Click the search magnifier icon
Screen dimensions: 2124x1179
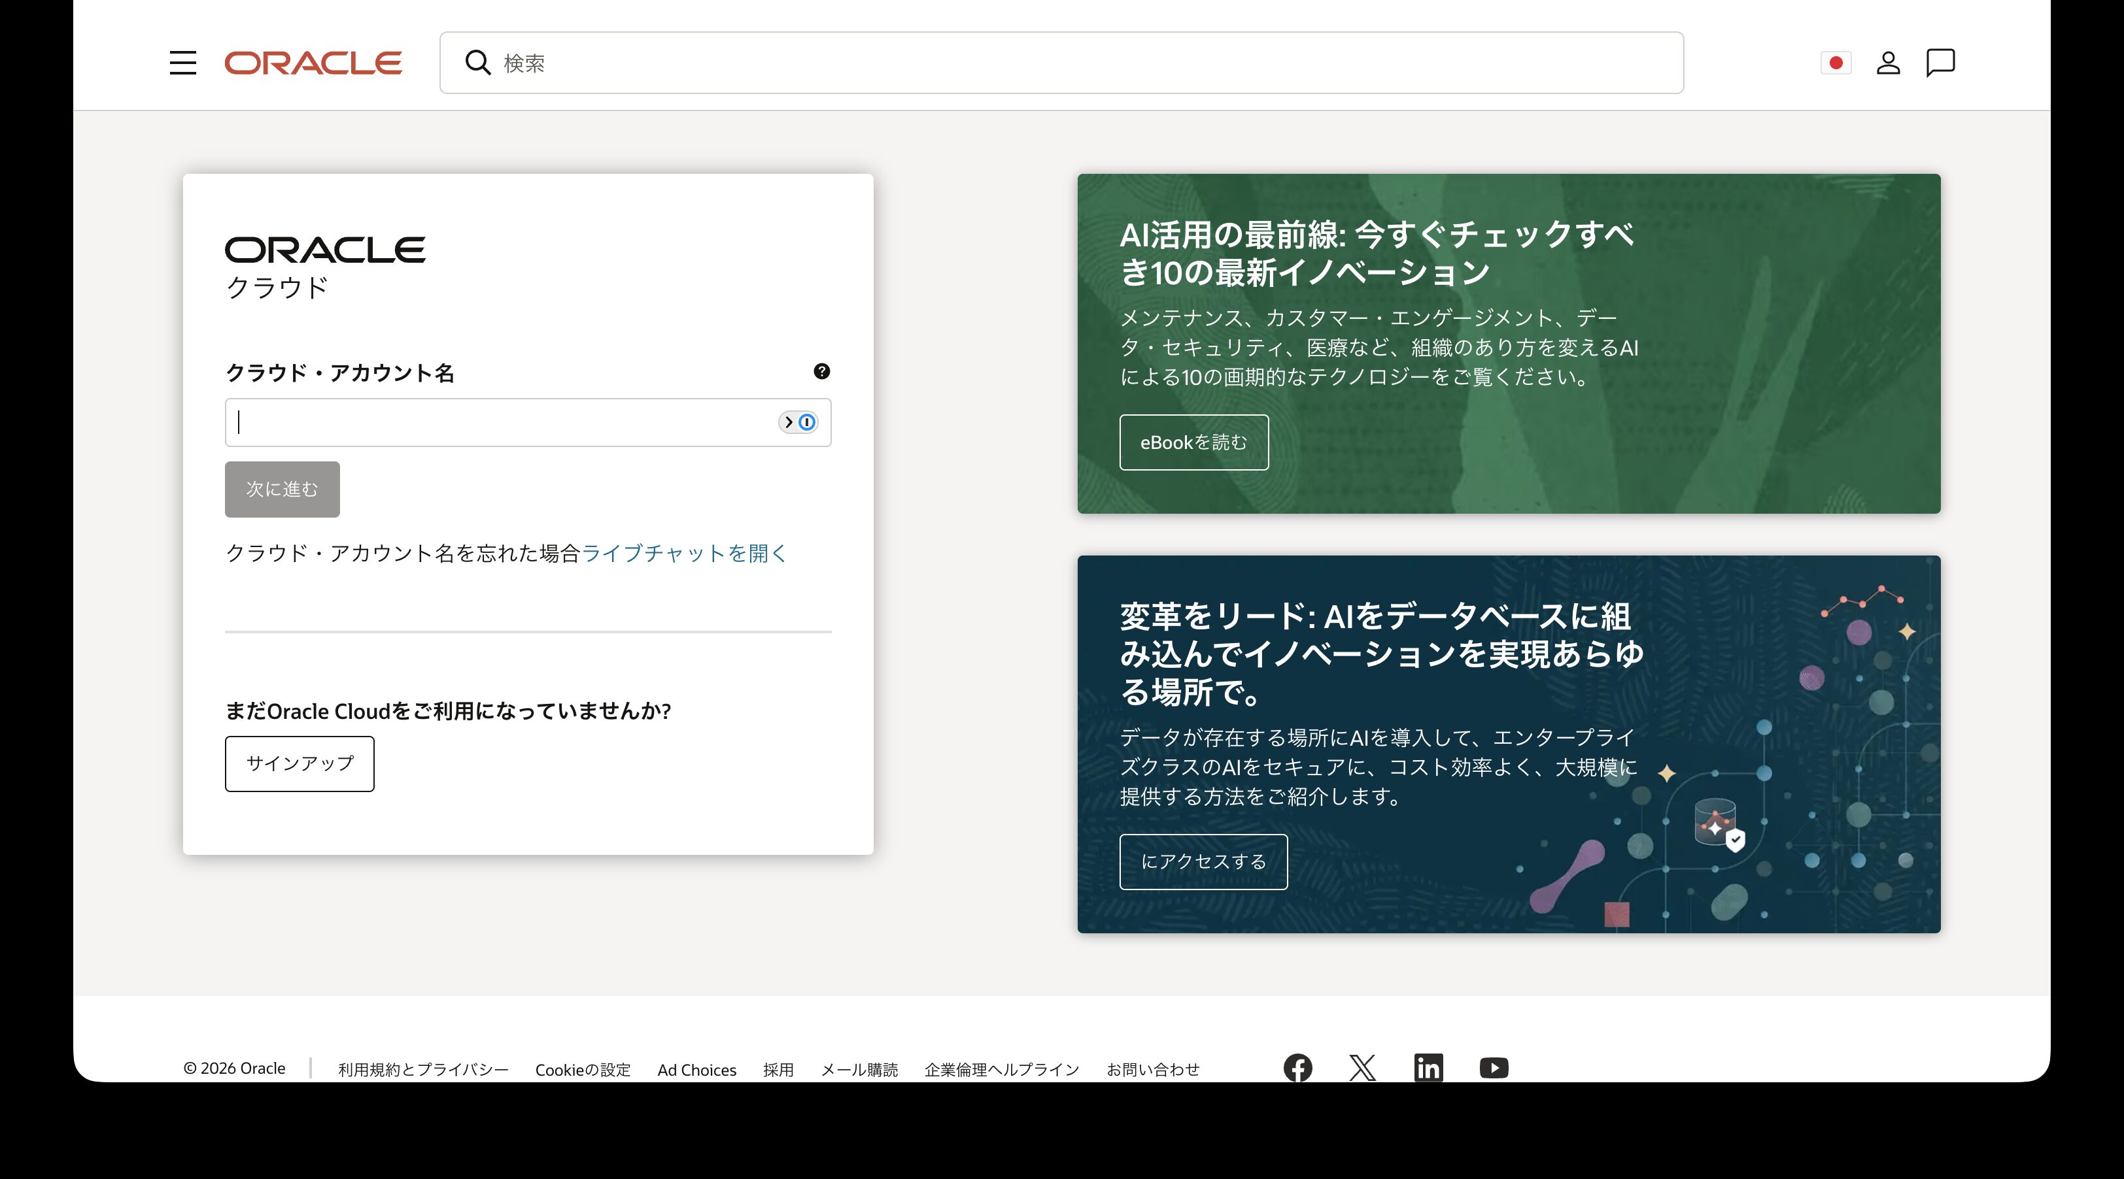tap(477, 63)
